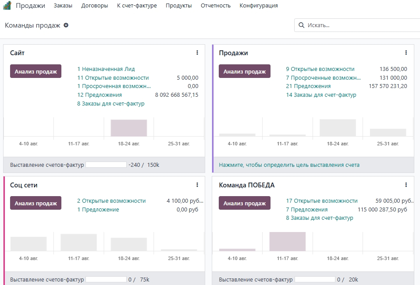Open the Заказы menu
The image size is (420, 285).
[63, 6]
